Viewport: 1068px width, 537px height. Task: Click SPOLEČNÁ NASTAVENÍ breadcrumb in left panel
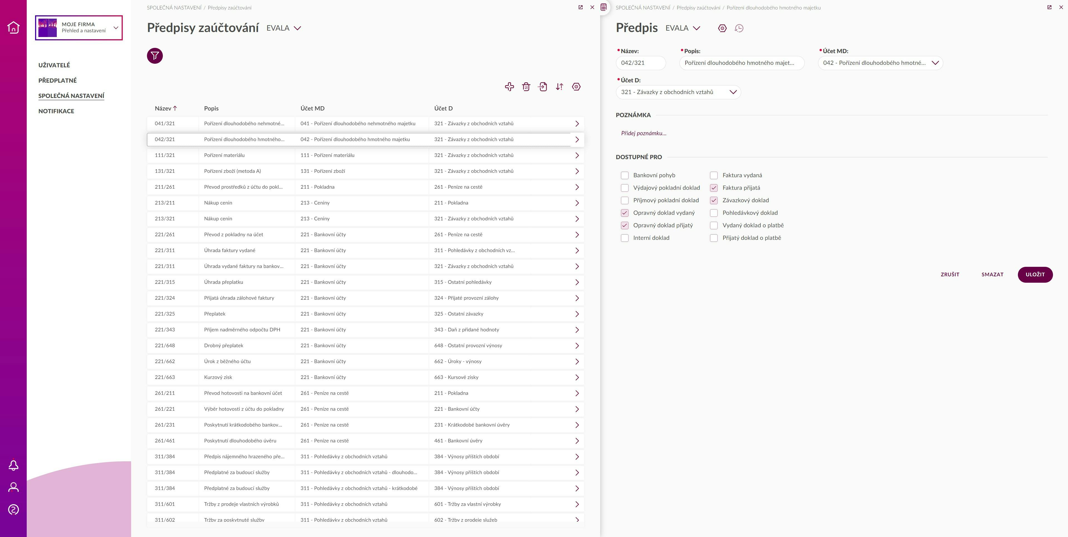(174, 8)
